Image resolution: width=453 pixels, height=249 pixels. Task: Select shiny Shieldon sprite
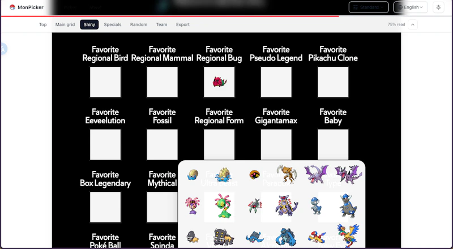[193, 237]
